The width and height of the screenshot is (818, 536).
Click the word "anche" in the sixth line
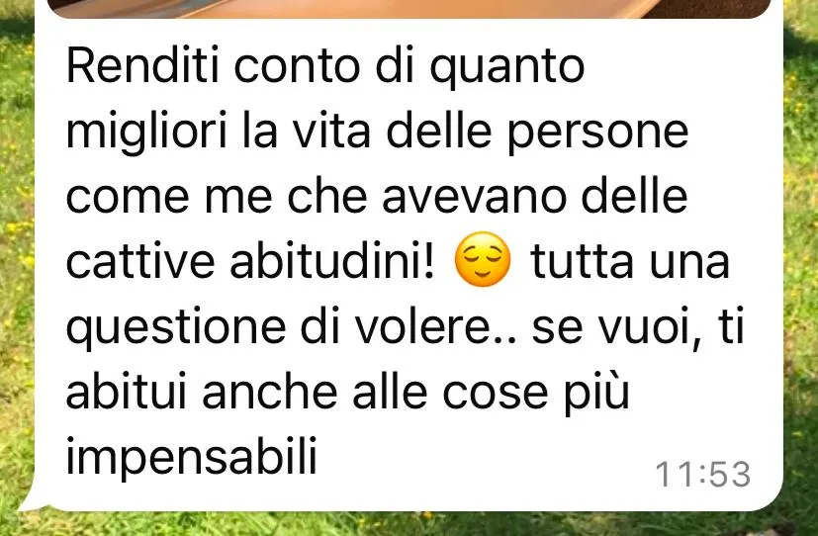click(270, 391)
